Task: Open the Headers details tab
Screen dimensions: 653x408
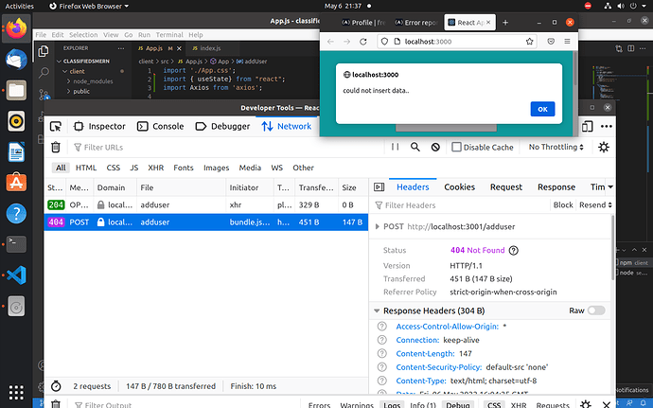Action: pyautogui.click(x=413, y=187)
